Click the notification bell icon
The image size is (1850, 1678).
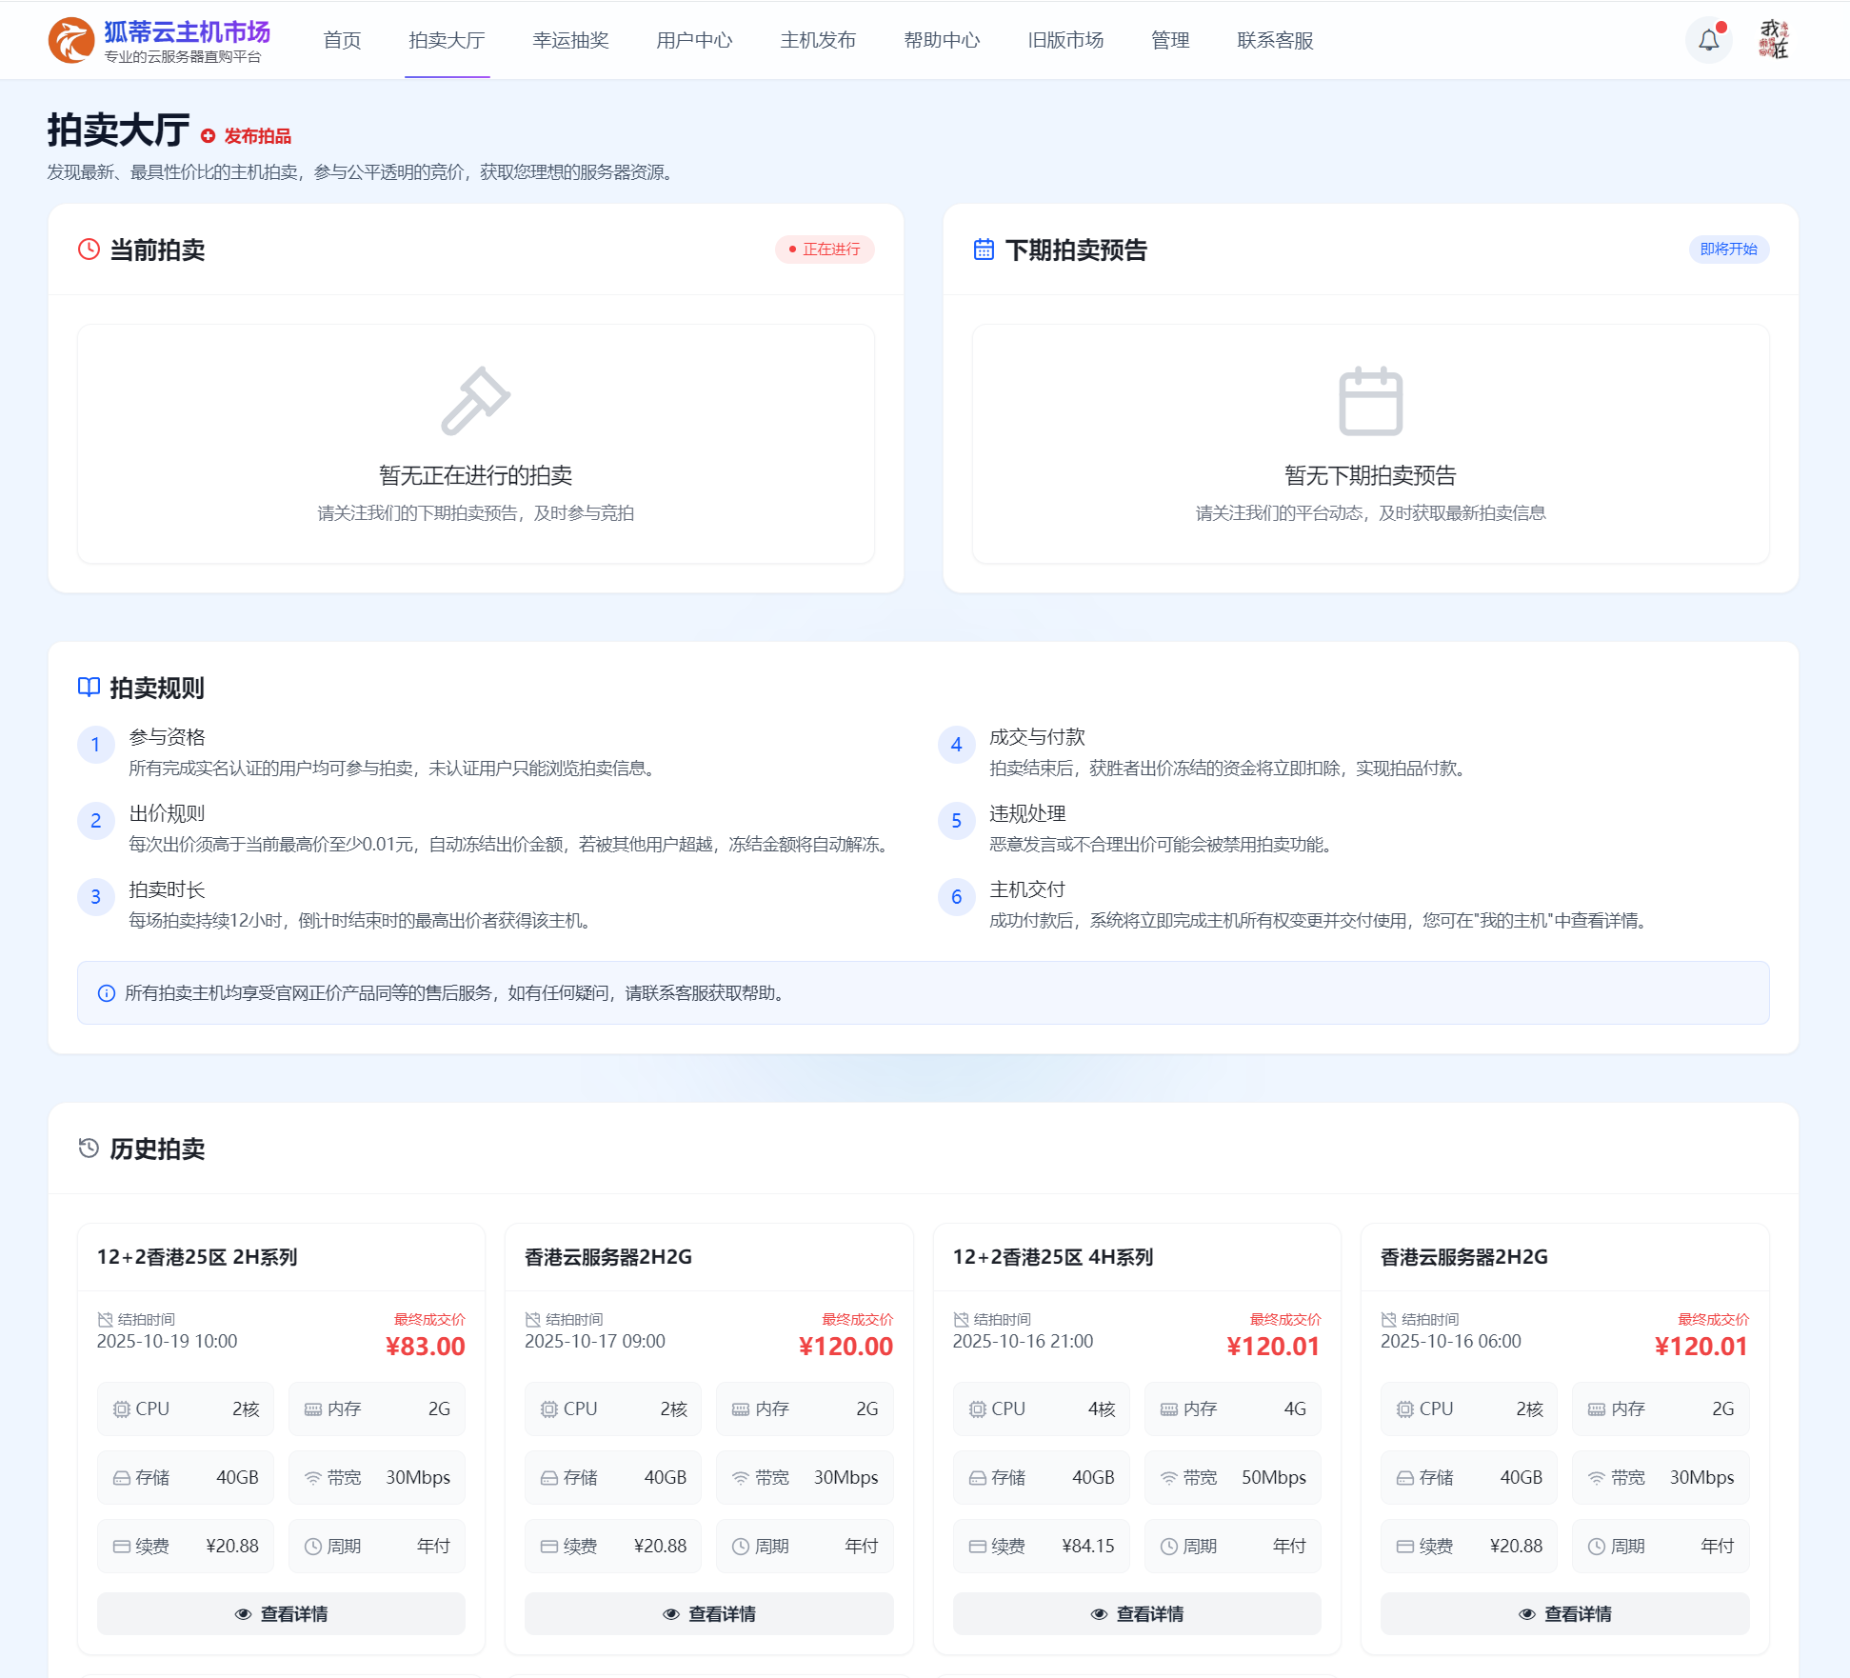tap(1709, 40)
